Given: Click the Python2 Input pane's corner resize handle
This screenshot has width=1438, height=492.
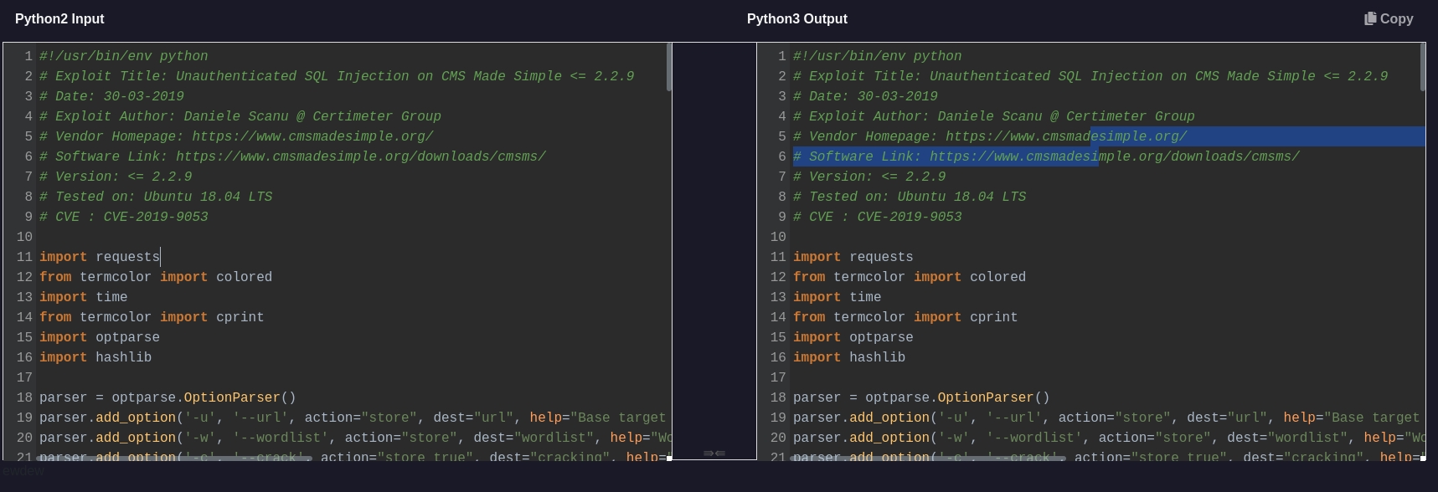Looking at the screenshot, I should [x=668, y=457].
